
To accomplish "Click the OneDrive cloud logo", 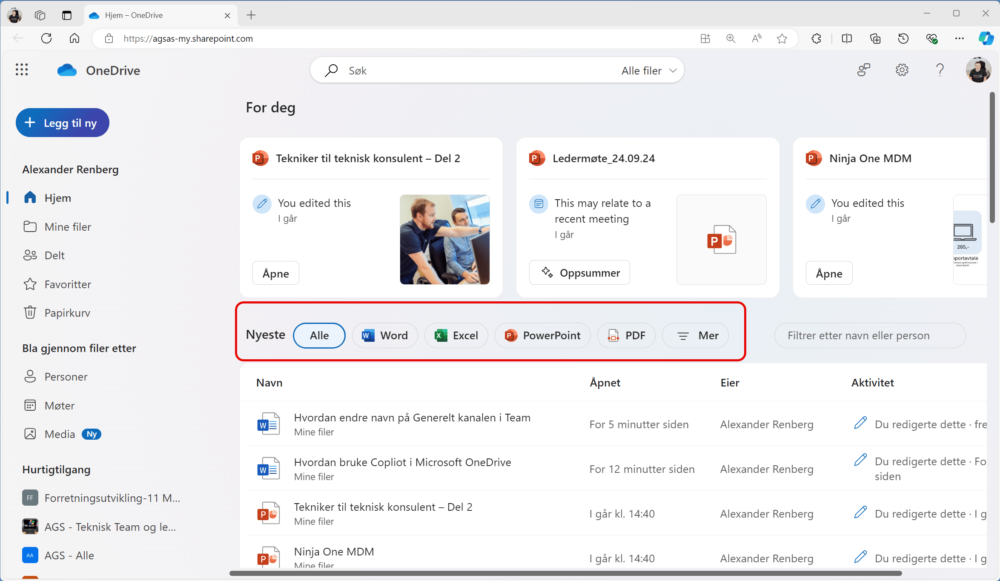I will click(67, 70).
